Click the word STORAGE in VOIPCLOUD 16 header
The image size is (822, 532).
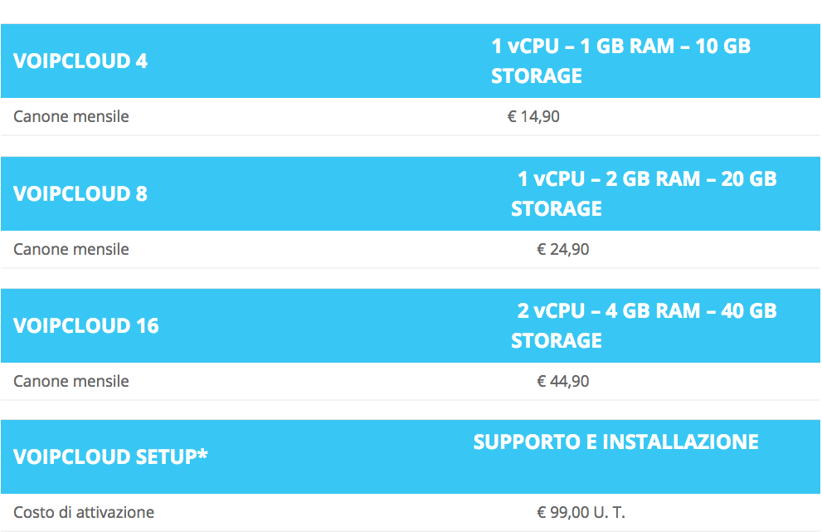pos(557,341)
